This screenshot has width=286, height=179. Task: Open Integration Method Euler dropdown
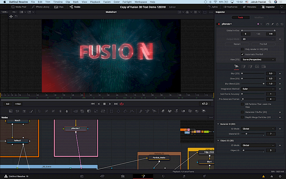click(258, 89)
